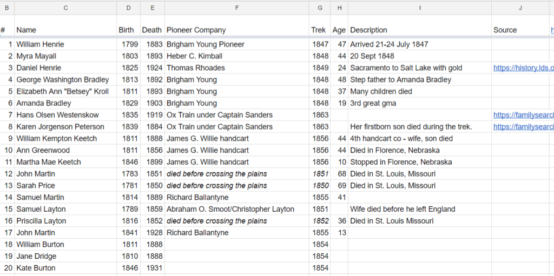The image size is (554, 276).
Task: Select column J header
Action: tap(520, 8)
